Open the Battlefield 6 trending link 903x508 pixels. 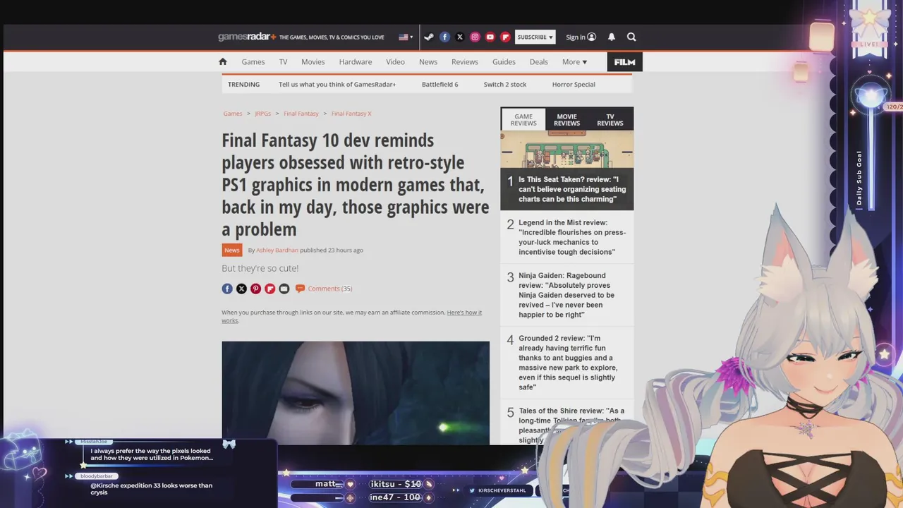[440, 84]
